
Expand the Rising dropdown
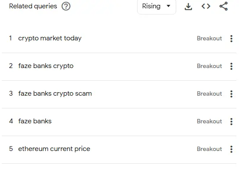pyautogui.click(x=156, y=7)
